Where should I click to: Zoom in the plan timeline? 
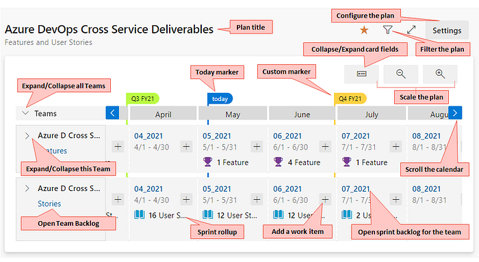(440, 74)
